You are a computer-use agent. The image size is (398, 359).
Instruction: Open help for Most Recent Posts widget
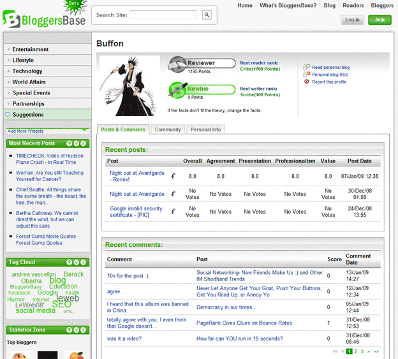[x=69, y=143]
